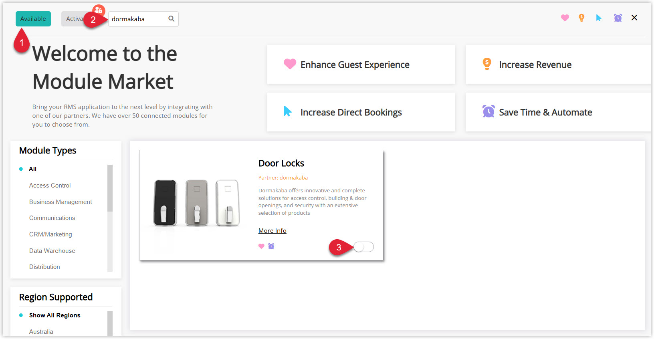This screenshot has width=654, height=339.
Task: Open Enhance Guest Experience category
Action: point(361,65)
